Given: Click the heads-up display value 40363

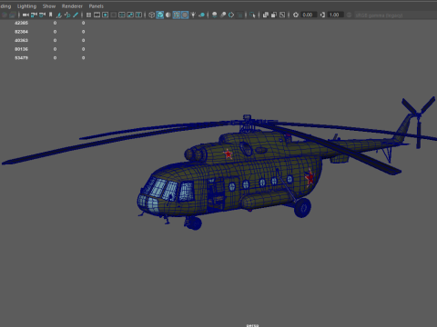Looking at the screenshot, I should click(x=21, y=40).
